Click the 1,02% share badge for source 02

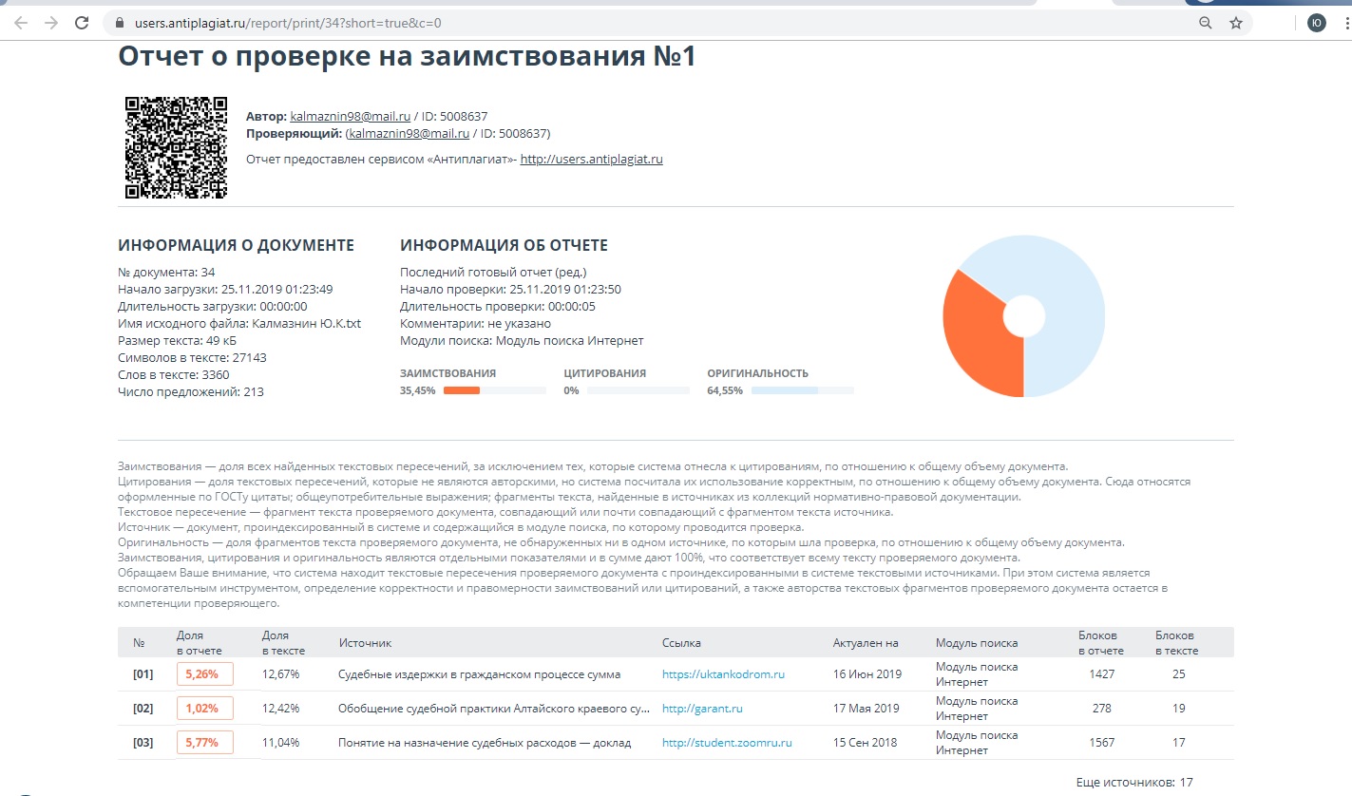click(x=204, y=709)
